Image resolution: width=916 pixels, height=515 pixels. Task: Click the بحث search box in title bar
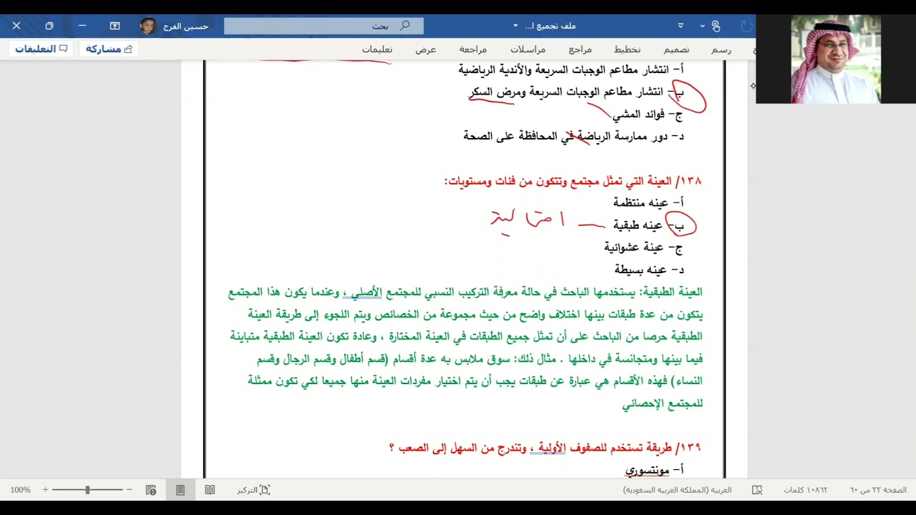coord(323,26)
